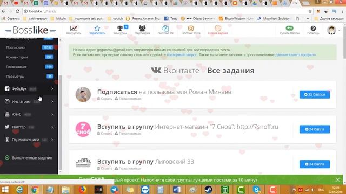Image resolution: width=346 pixels, height=194 pixels.
Task: Open the Помощь question mark icon
Action: pyautogui.click(x=313, y=28)
